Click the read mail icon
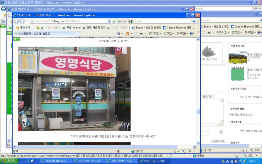Viewport: 262px width, 164px height. coord(135,33)
